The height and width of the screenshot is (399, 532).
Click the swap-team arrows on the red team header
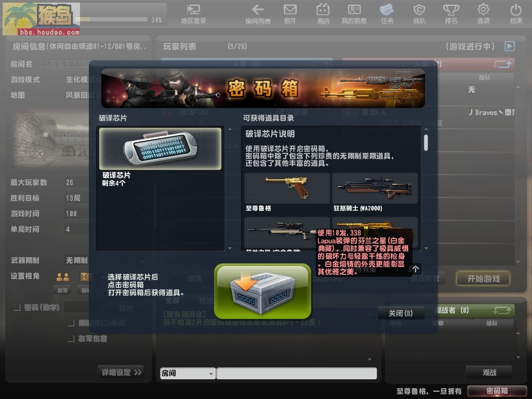pyautogui.click(x=502, y=64)
